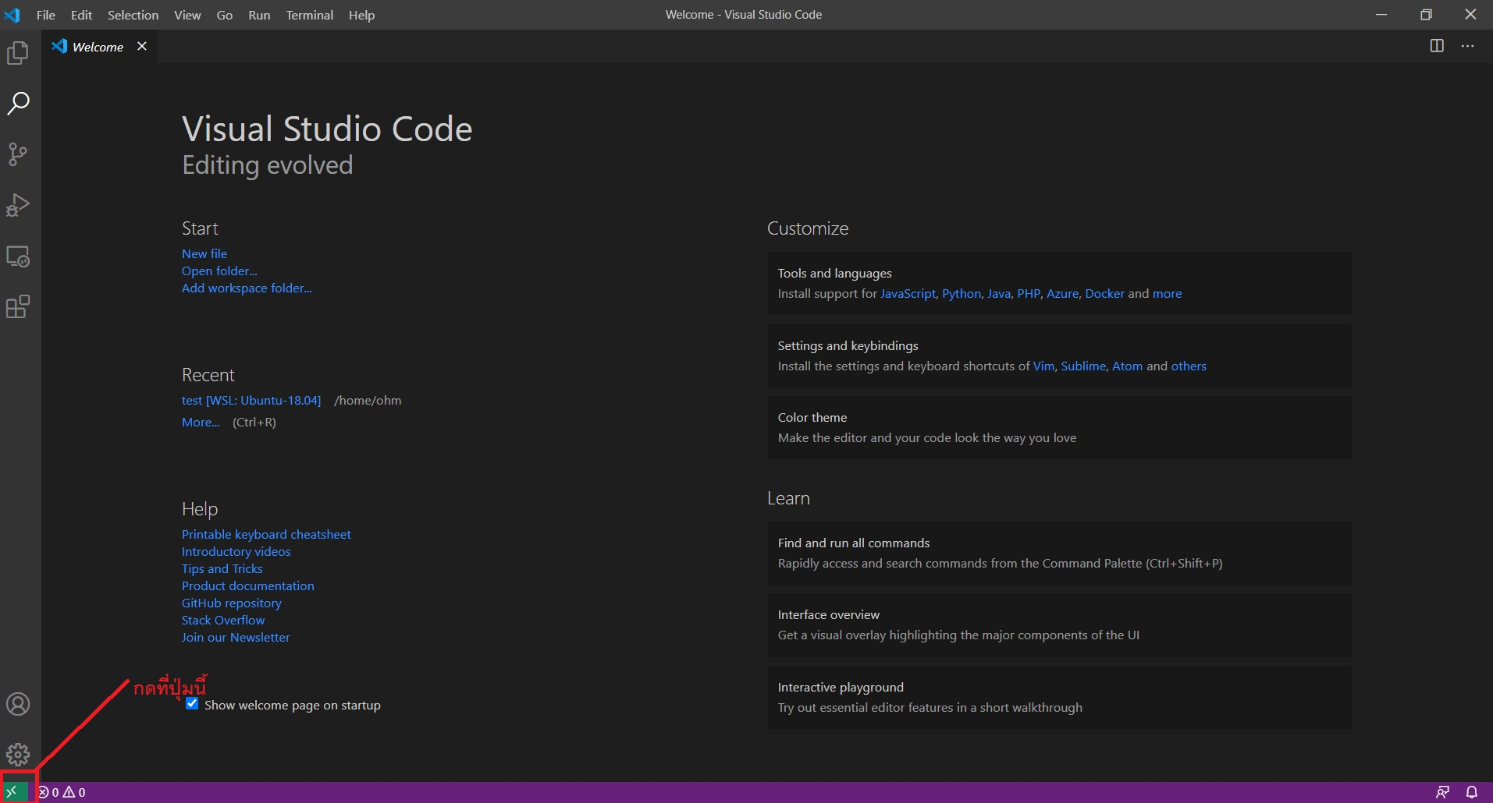The height and width of the screenshot is (803, 1493).
Task: Open the Extensions view icon
Action: 18,306
